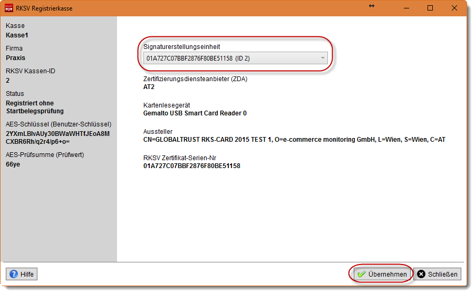Viewport: 475px width, 294px height.
Task: Click the double-arrow resize icon in title bar
Action: (372, 6)
